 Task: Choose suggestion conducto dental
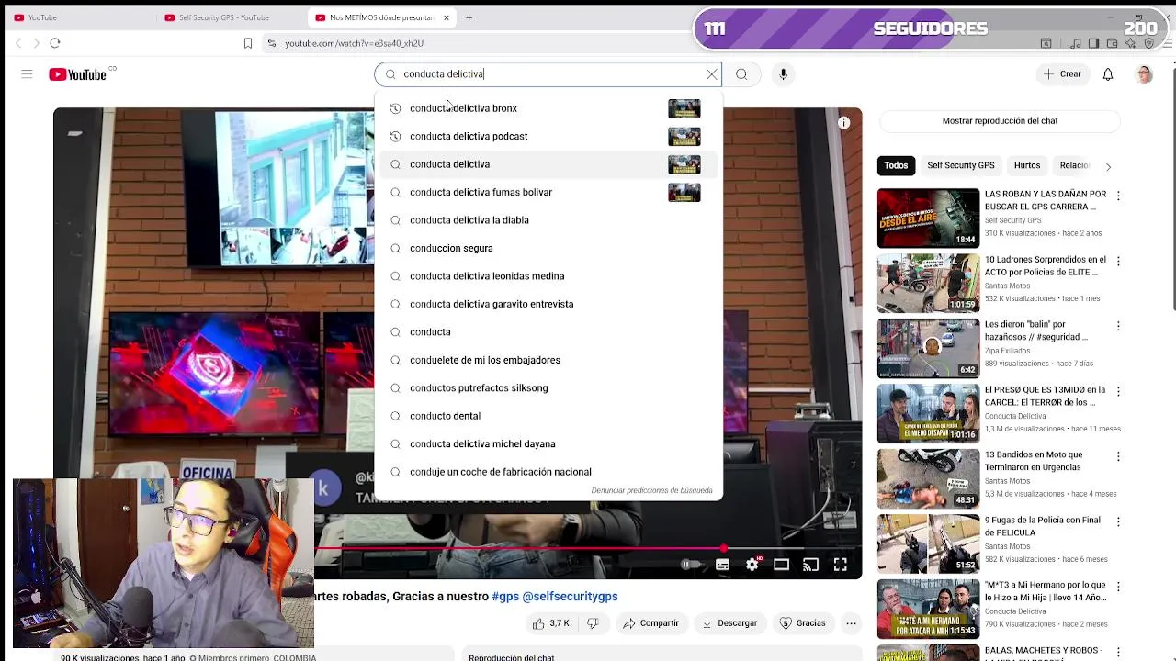pos(548,416)
